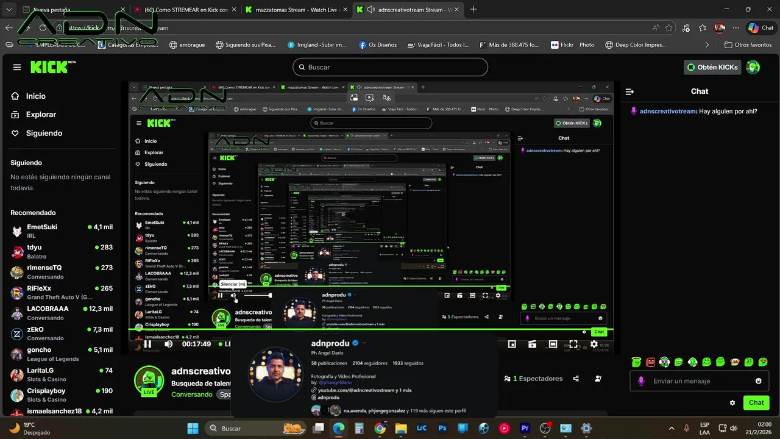Switch to Como STREMEAR en Kick tab
The image size is (780, 439).
(x=186, y=10)
